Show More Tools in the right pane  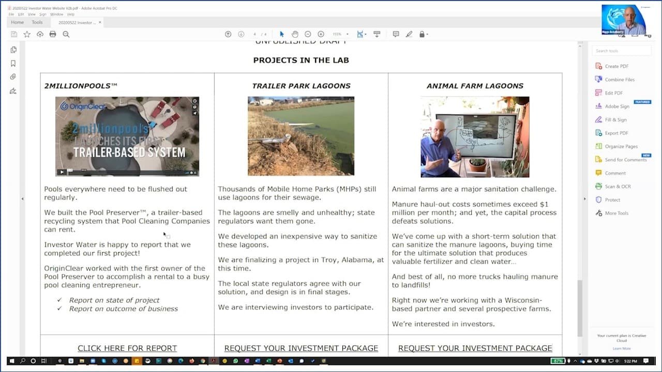[x=612, y=213]
